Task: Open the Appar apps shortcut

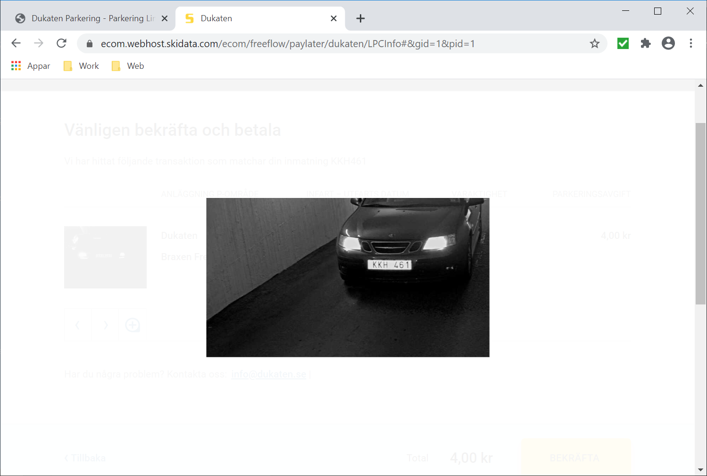Action: (31, 66)
